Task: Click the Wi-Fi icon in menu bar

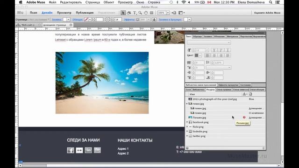Action: tap(184, 2)
